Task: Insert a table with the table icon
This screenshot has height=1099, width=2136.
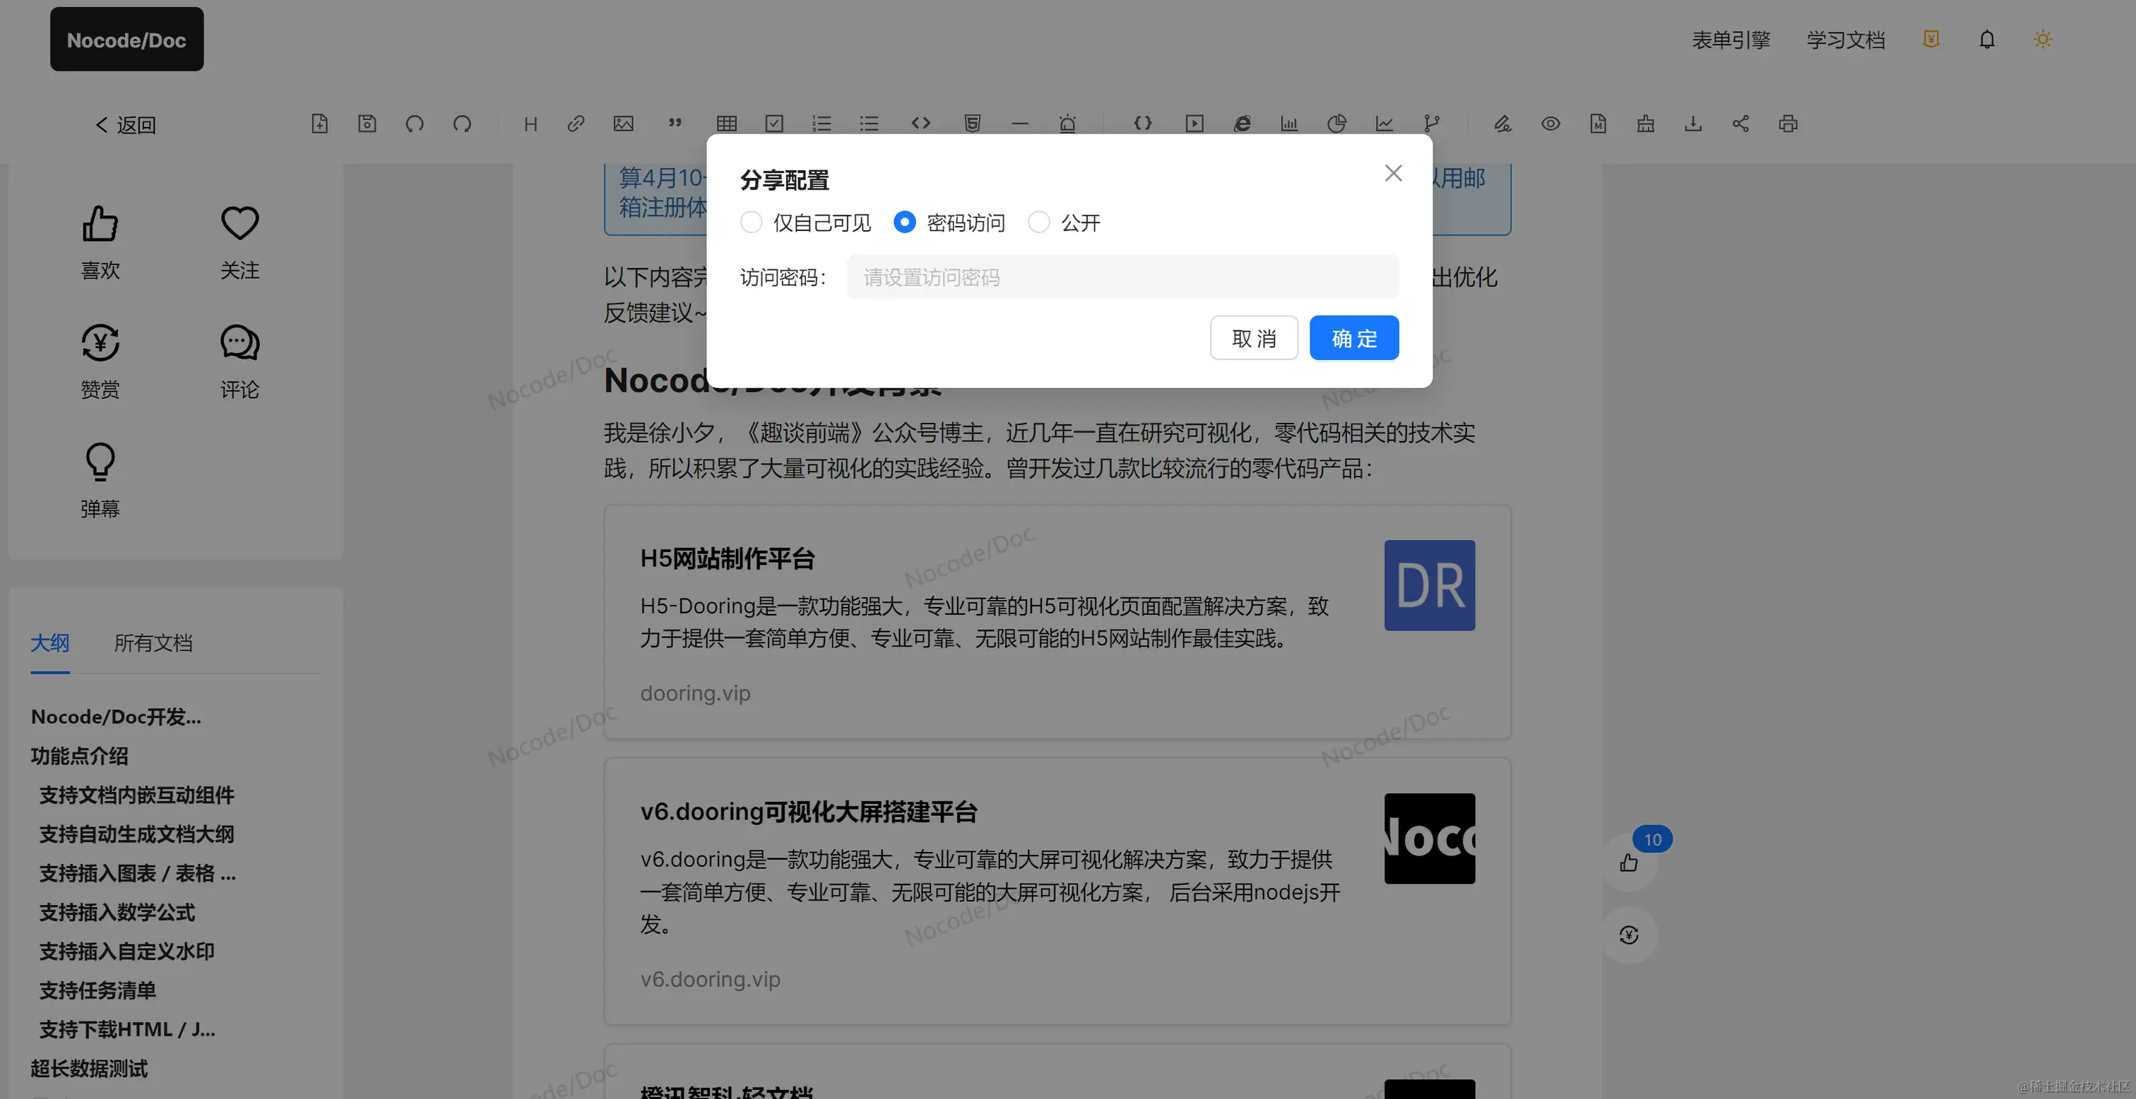Action: (x=726, y=124)
